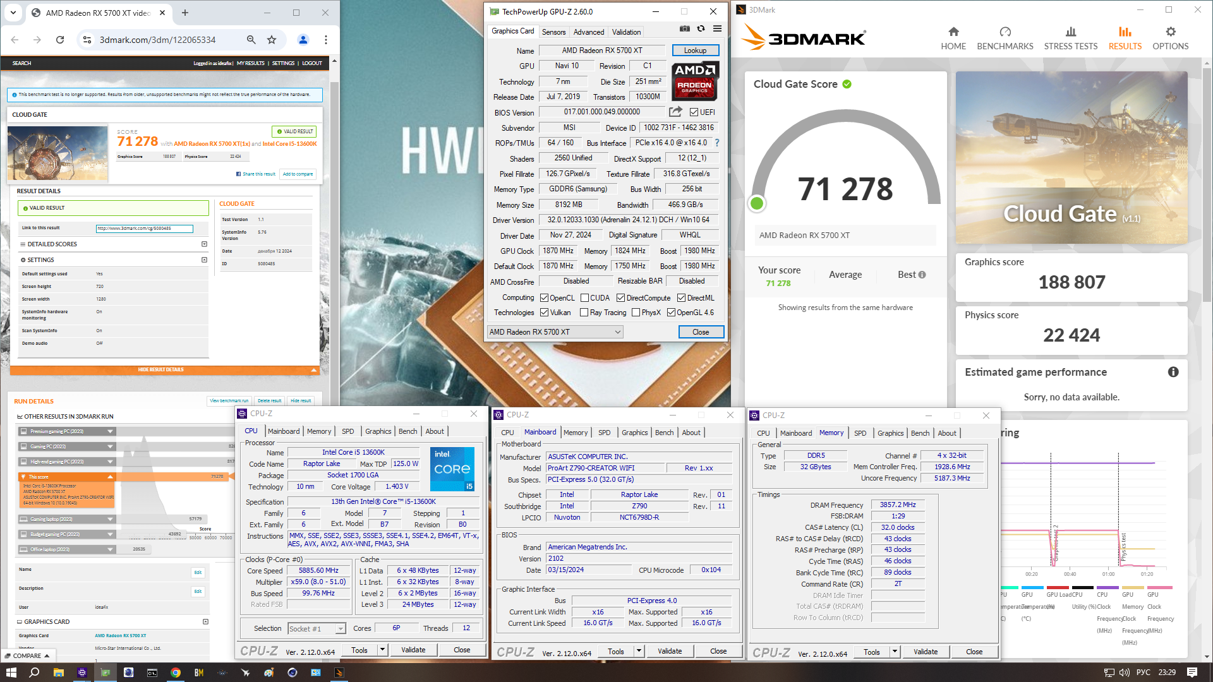1213x682 pixels.
Task: Open File Explorer from the taskbar
Action: 58,673
